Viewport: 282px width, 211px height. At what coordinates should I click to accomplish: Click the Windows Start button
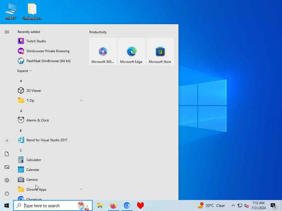coord(7,206)
